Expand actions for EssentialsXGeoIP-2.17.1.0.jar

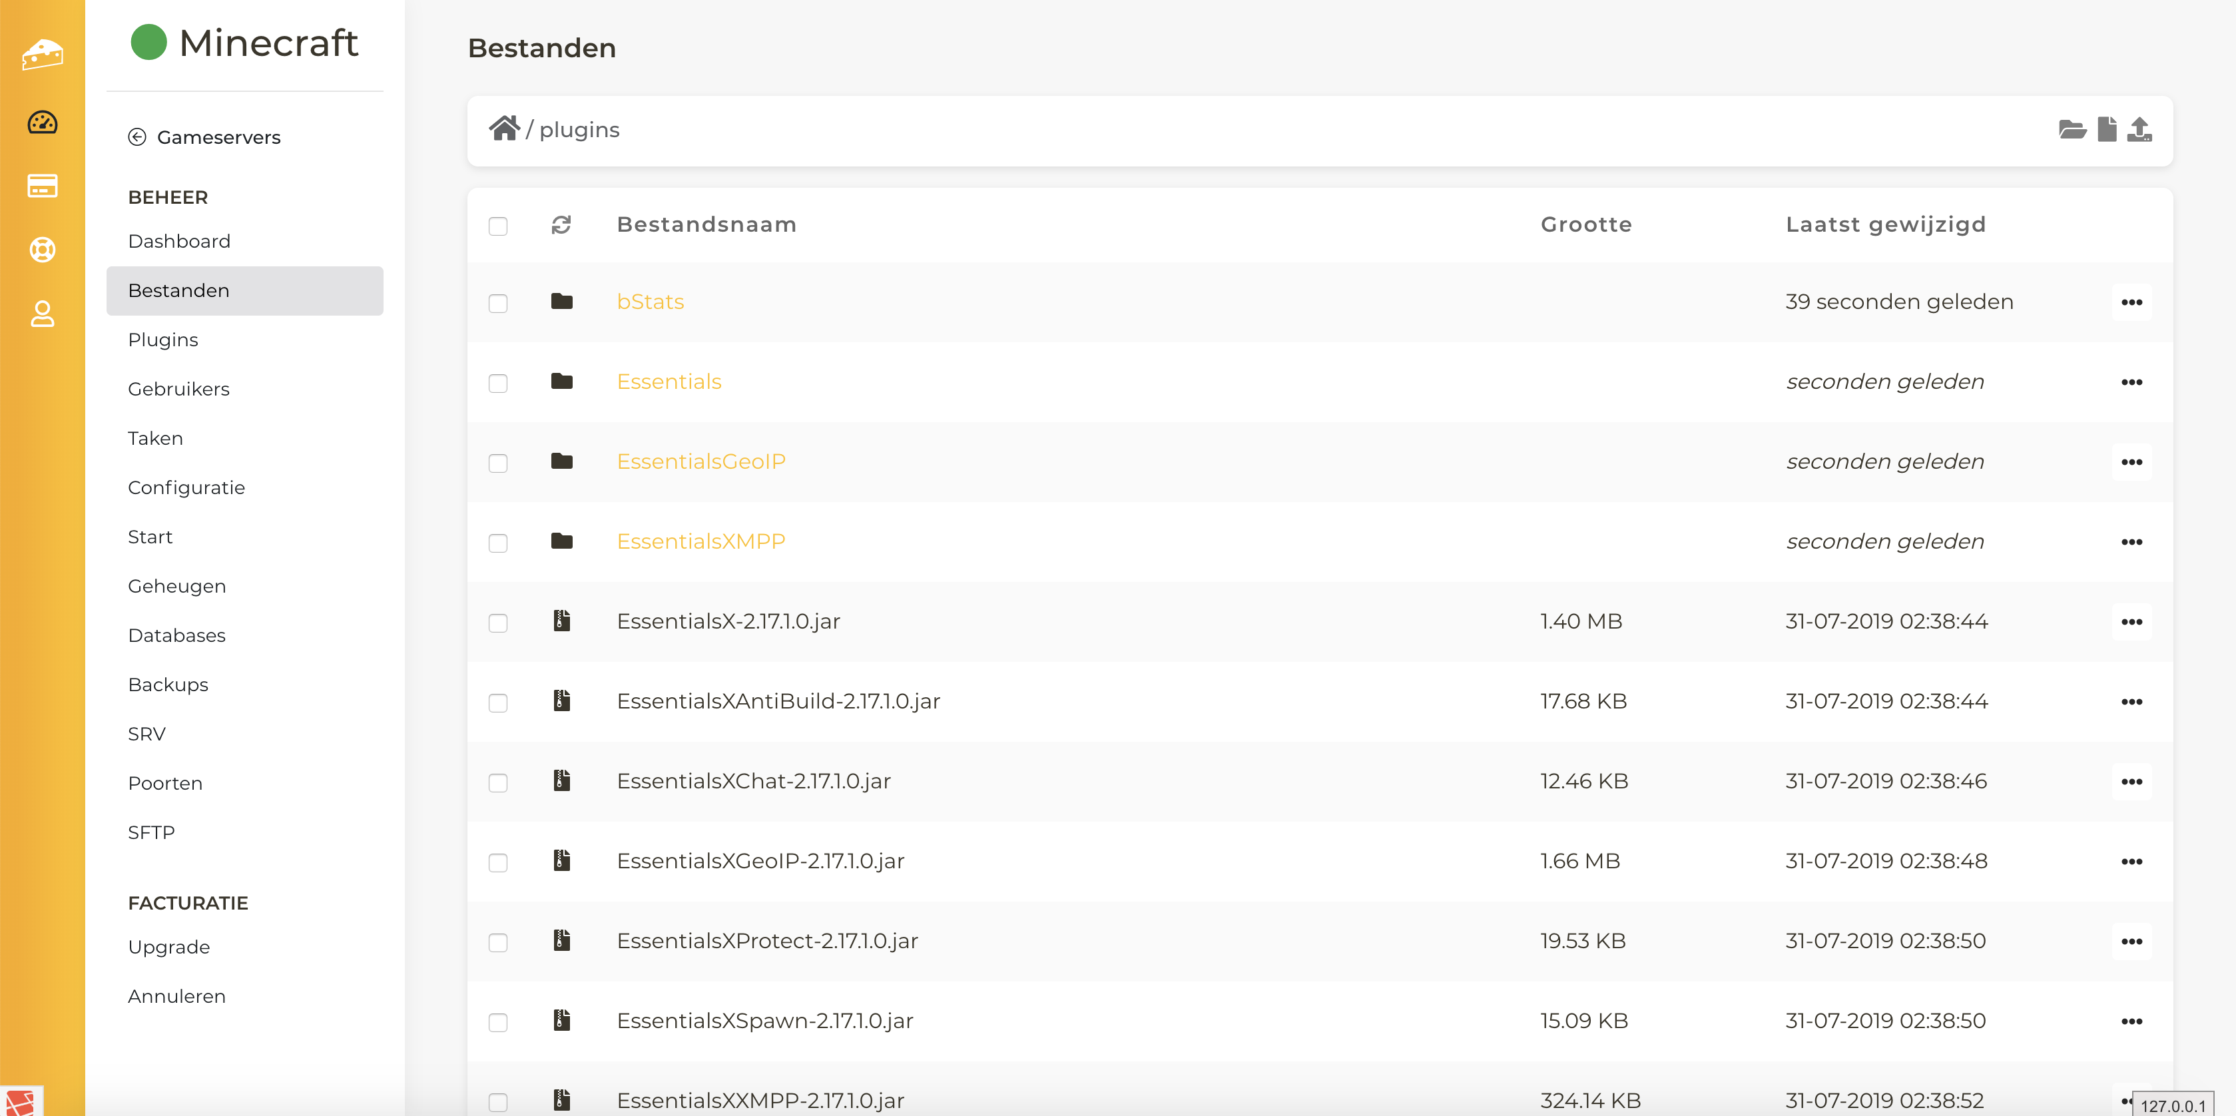2131,861
